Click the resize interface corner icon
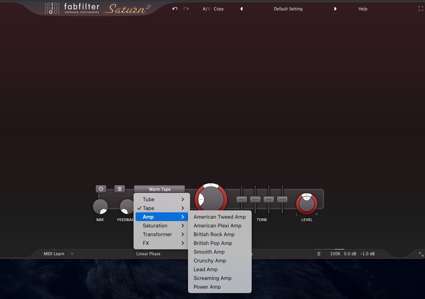Screen dimensions: 425x299 (x=421, y=254)
